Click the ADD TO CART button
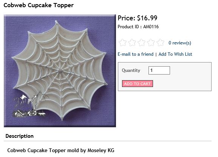Viewport: 218px width, 157px height. (x=138, y=84)
